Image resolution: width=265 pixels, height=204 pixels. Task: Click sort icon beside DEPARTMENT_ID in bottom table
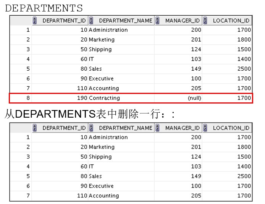tap(35, 128)
